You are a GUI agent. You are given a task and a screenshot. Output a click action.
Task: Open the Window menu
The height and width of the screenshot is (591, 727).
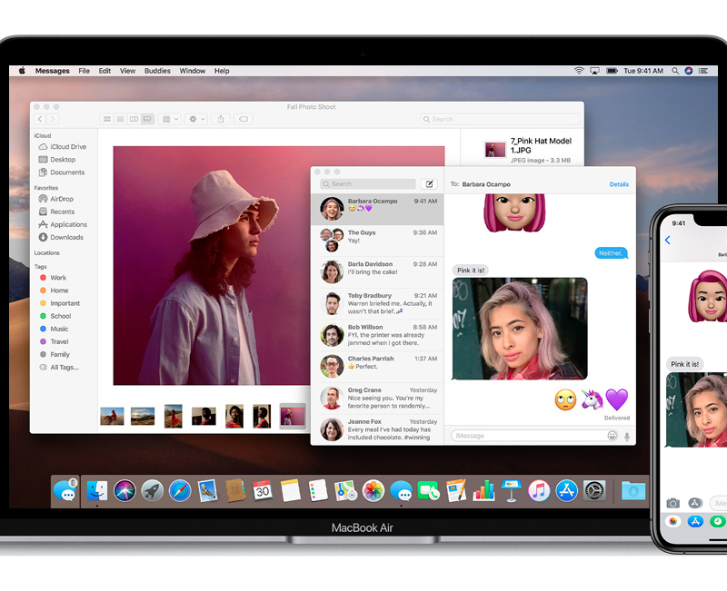tap(193, 71)
